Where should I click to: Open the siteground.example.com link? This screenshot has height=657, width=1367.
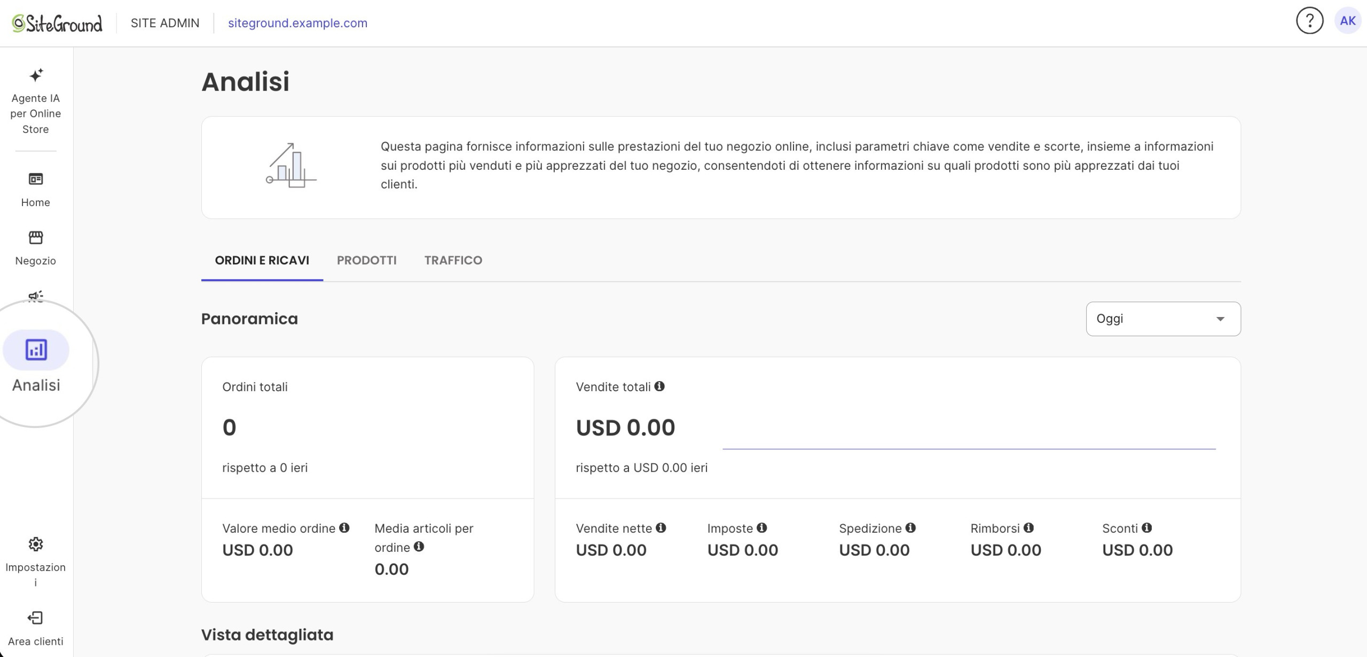297,23
